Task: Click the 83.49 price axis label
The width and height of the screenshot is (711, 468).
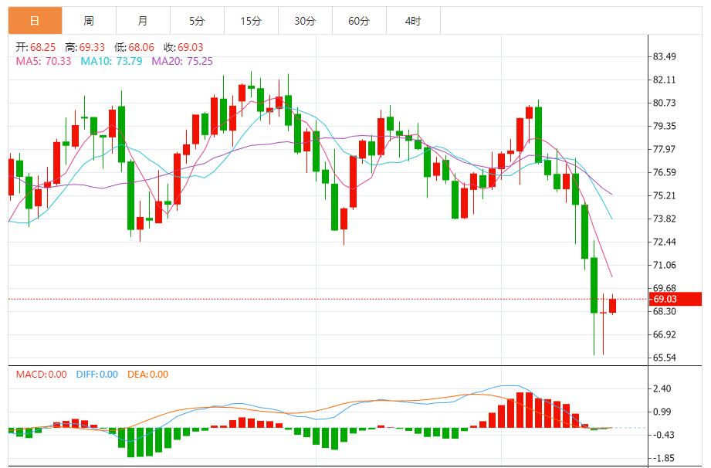Action: pos(665,56)
